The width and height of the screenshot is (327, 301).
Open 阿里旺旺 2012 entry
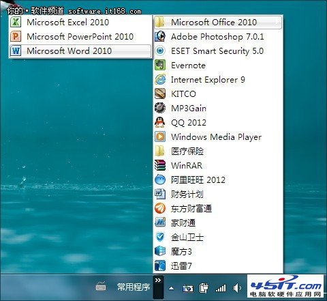click(x=218, y=180)
